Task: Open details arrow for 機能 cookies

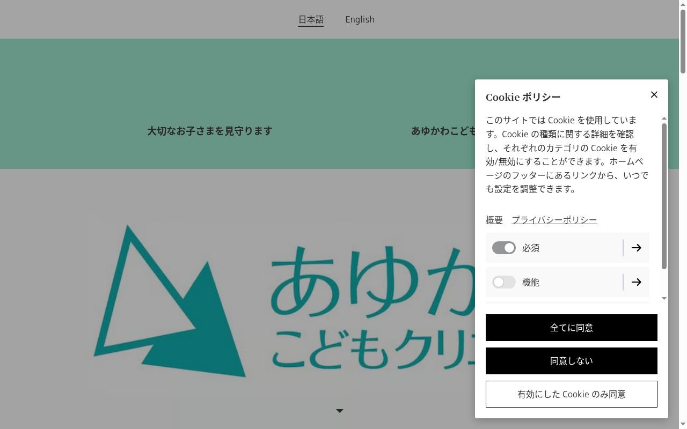Action: [x=636, y=282]
